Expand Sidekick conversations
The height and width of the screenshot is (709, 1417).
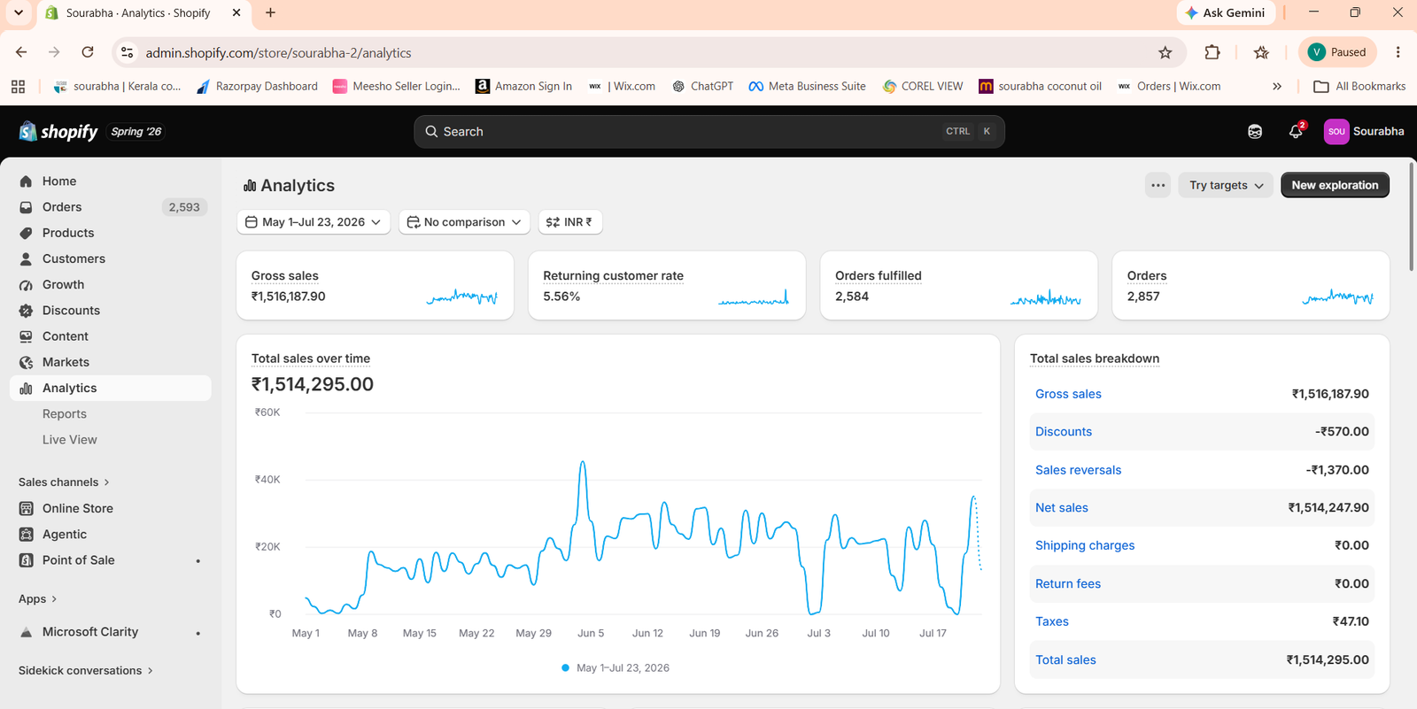[x=86, y=671]
